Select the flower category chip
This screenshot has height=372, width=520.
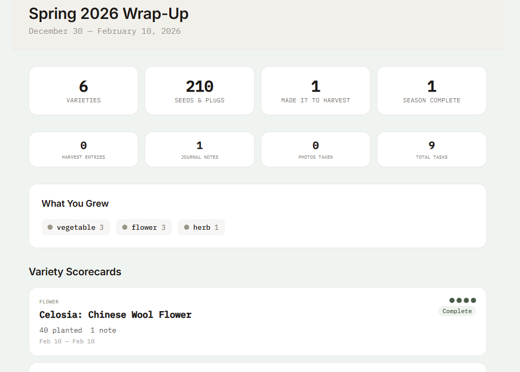pyautogui.click(x=145, y=227)
